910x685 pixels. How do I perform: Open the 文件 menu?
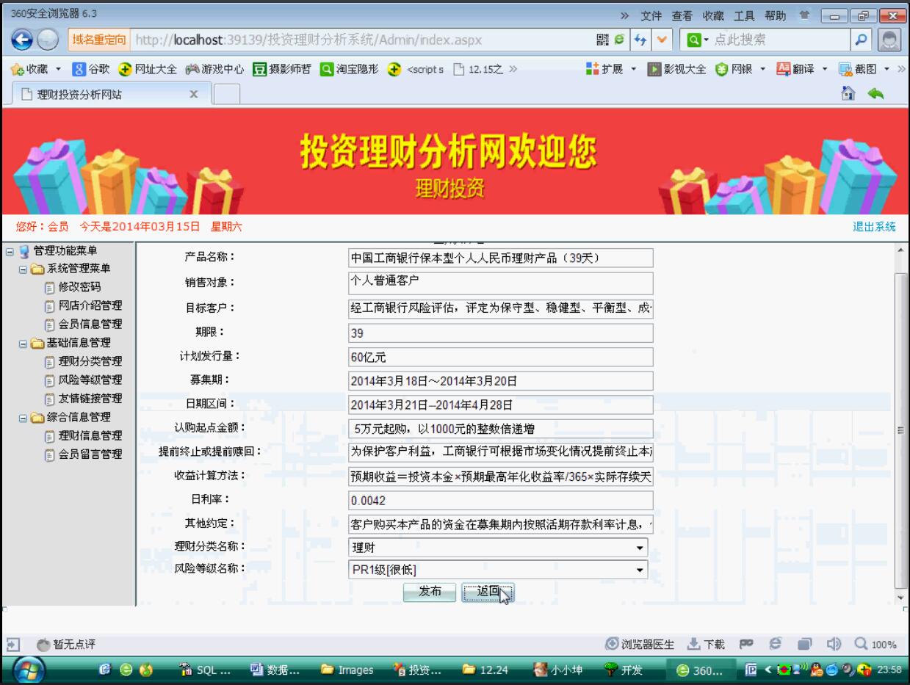pyautogui.click(x=651, y=15)
